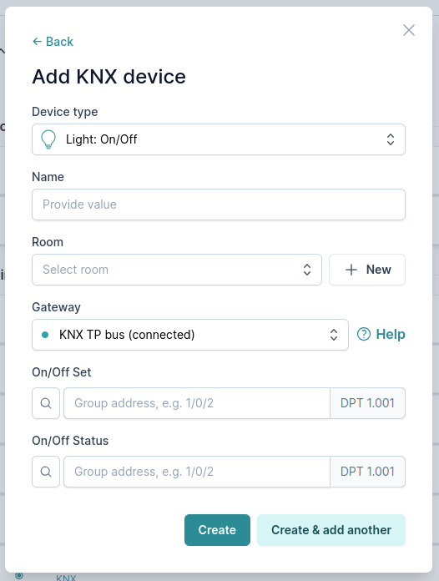
Task: Click the green connected status dot in Gateway
Action: tap(45, 335)
